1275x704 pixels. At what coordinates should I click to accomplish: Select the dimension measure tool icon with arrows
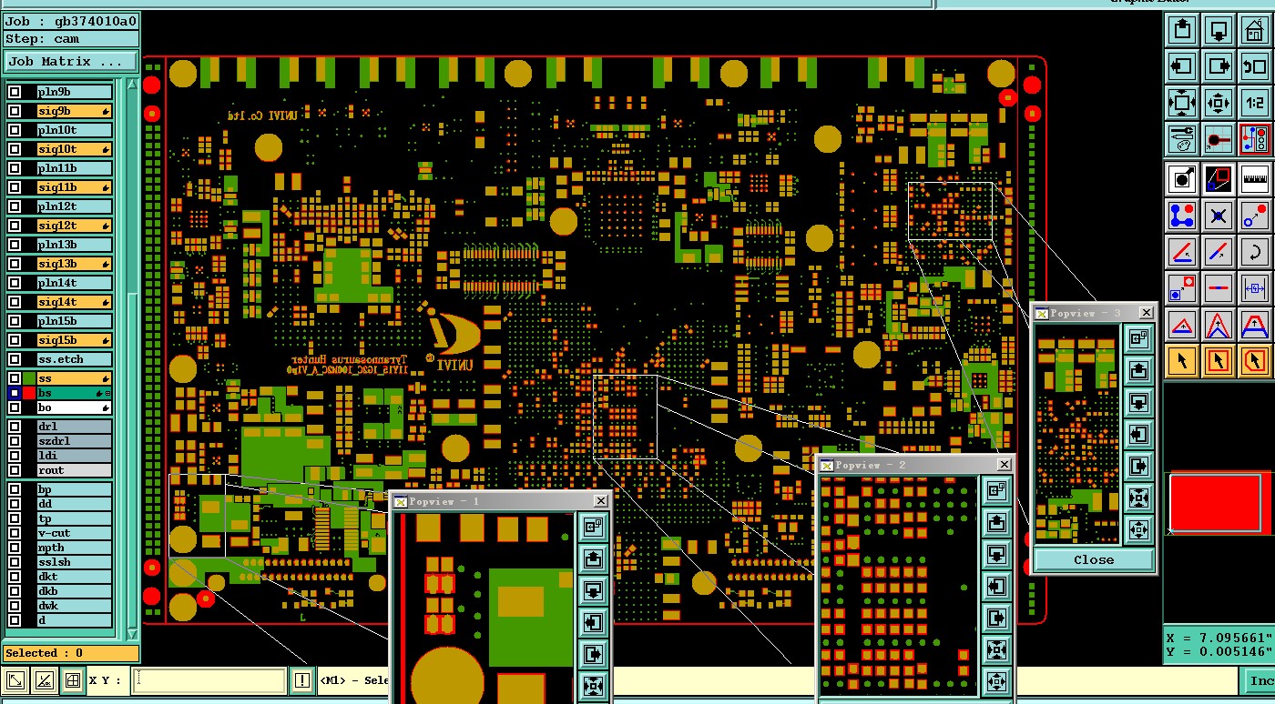(x=1255, y=288)
